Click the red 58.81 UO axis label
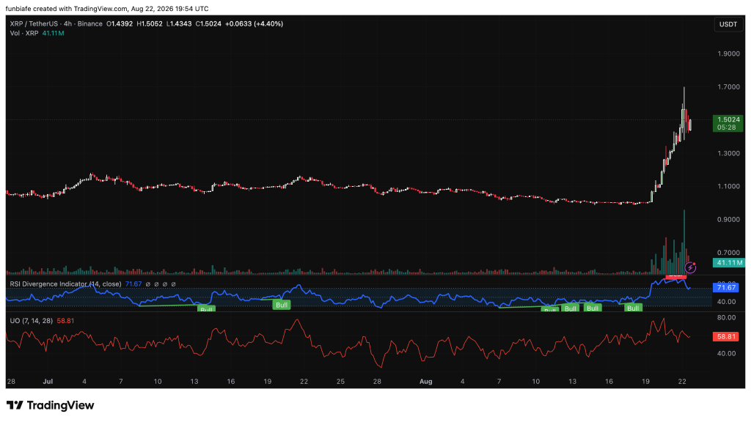This screenshot has width=751, height=422. point(726,336)
